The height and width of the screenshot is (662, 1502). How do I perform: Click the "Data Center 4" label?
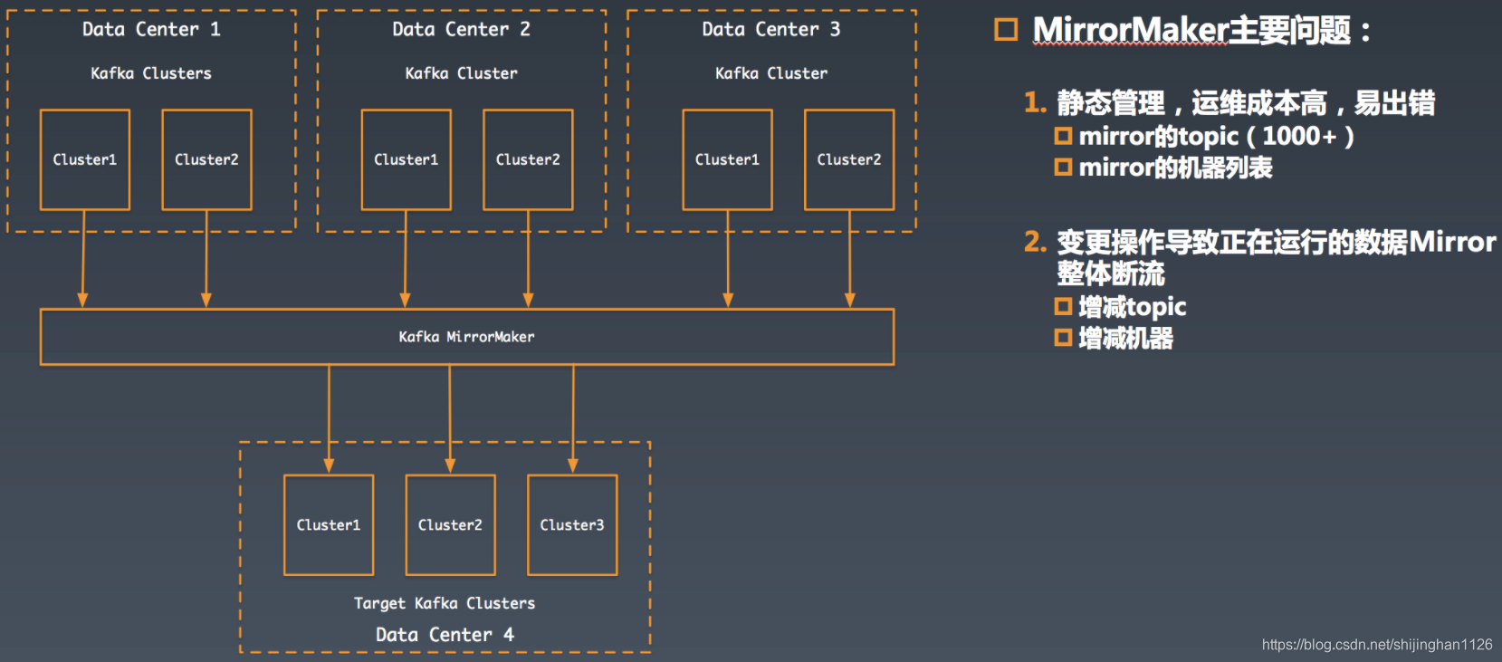(445, 635)
